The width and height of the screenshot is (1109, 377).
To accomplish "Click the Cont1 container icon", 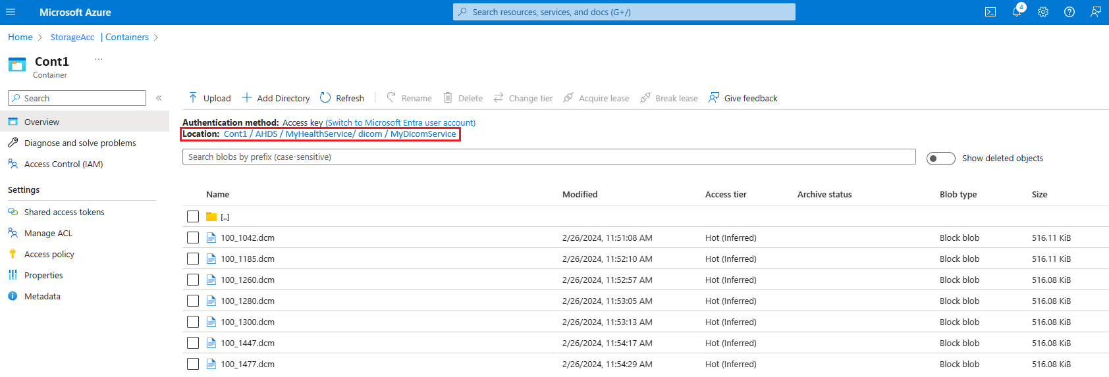I will [x=17, y=64].
